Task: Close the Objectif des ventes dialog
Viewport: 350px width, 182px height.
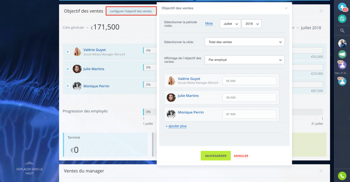Action: click(x=286, y=8)
